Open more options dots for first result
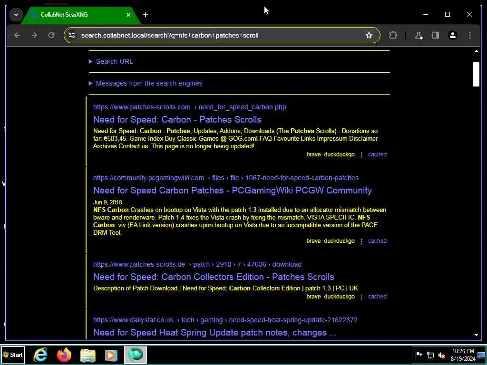The width and height of the screenshot is (487, 365). coord(361,154)
